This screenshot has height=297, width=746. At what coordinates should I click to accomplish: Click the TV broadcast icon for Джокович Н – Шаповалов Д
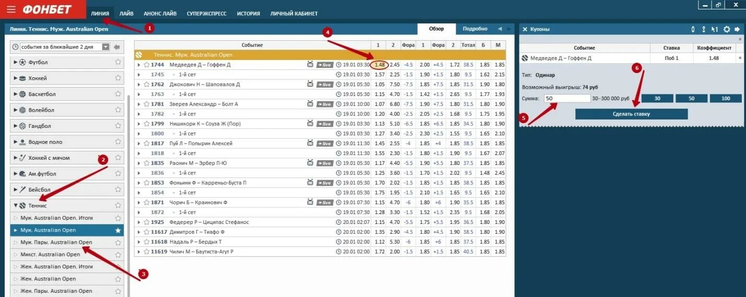[310, 84]
